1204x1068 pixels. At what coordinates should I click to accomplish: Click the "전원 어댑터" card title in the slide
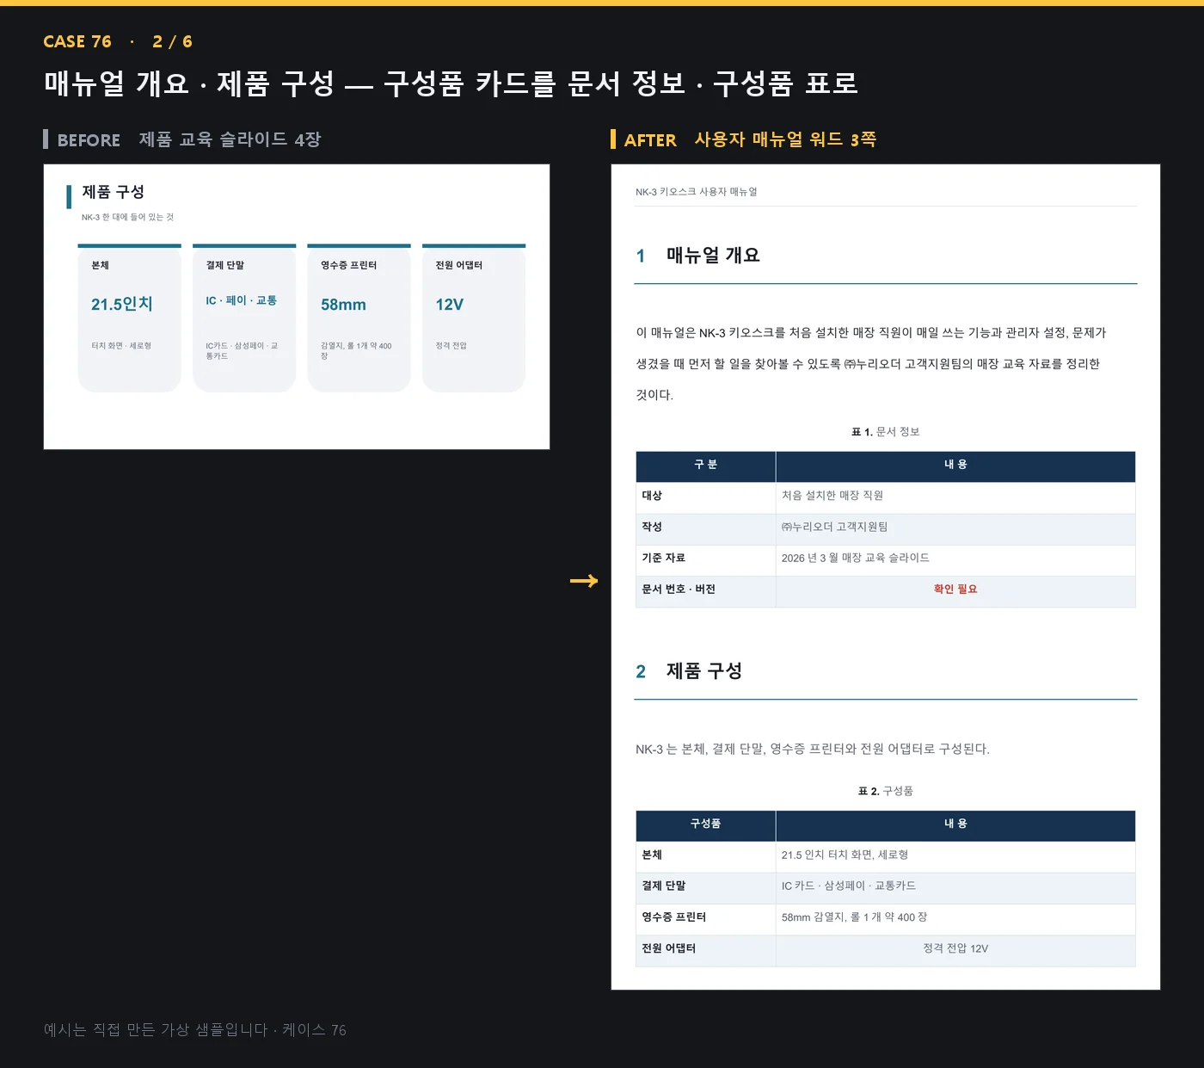458,265
